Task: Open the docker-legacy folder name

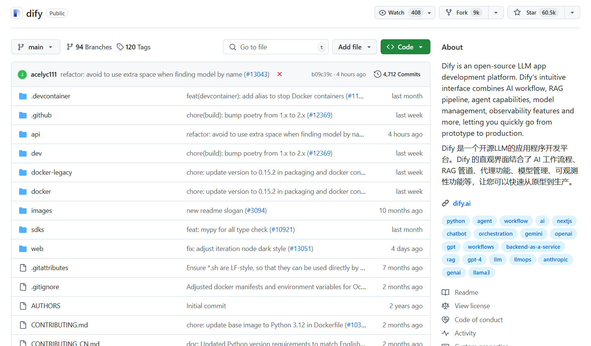Action: pos(52,172)
